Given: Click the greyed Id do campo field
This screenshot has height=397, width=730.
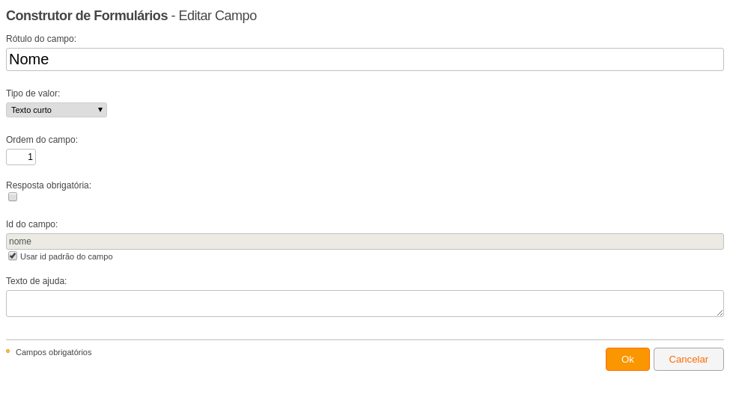Looking at the screenshot, I should click(365, 241).
